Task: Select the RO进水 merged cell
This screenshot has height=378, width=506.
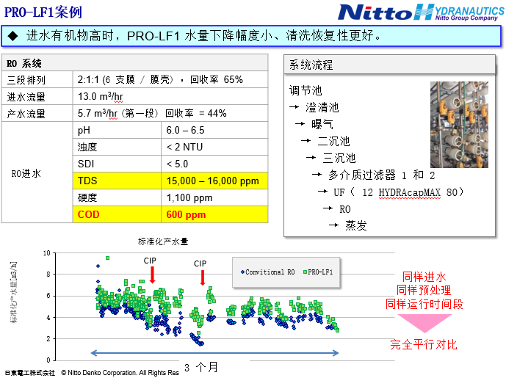Action: point(37,172)
